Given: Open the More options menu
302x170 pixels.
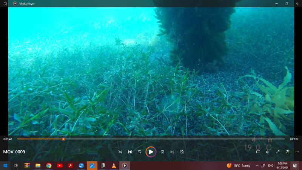Looking at the screenshot, I should point(297,152).
